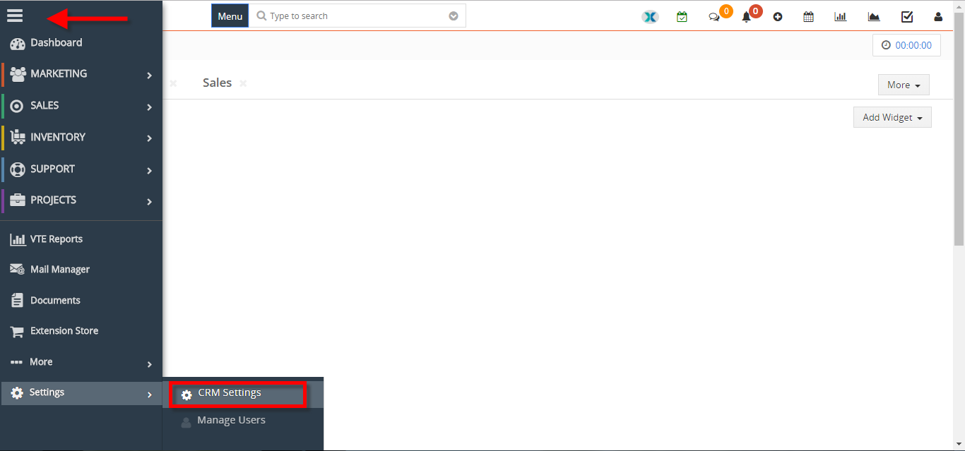Open the More dropdown on the dashboard
Image resolution: width=965 pixels, height=451 pixels.
[903, 84]
